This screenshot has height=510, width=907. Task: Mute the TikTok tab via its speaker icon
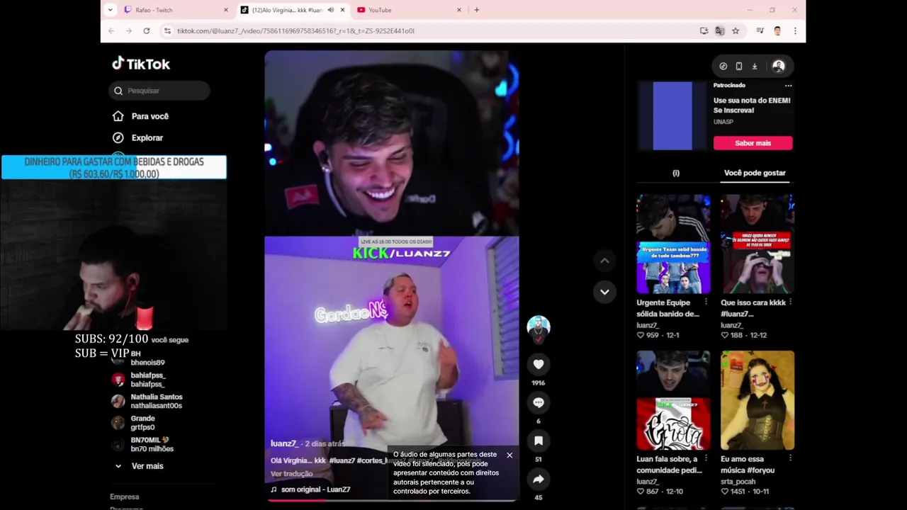coord(330,10)
